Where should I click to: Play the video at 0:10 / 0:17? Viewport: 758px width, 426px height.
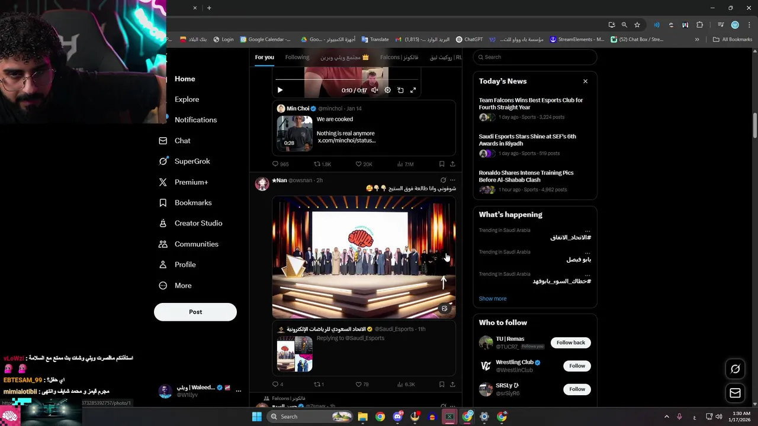(x=280, y=91)
